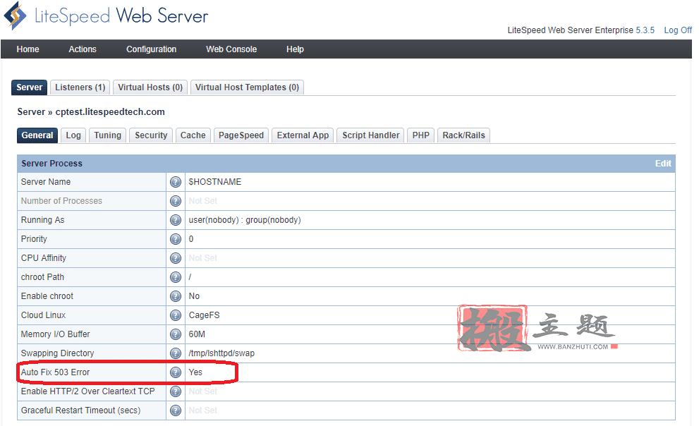
Task: Switch to the Script Handler sub-tab
Action: 371,135
